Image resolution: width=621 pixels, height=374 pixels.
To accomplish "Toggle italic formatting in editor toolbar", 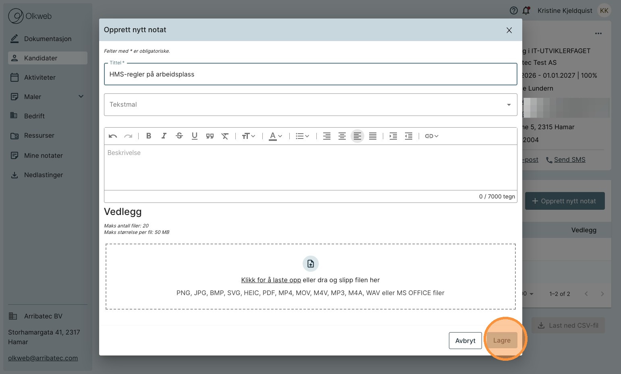I will [164, 136].
